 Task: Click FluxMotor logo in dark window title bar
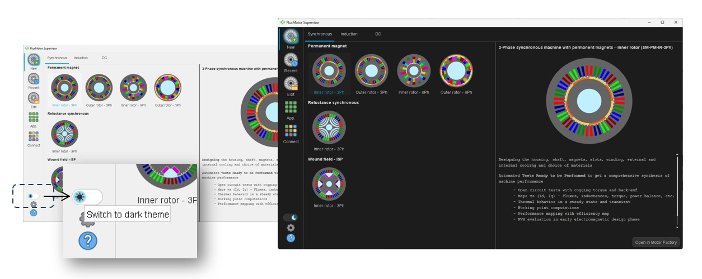(x=283, y=22)
